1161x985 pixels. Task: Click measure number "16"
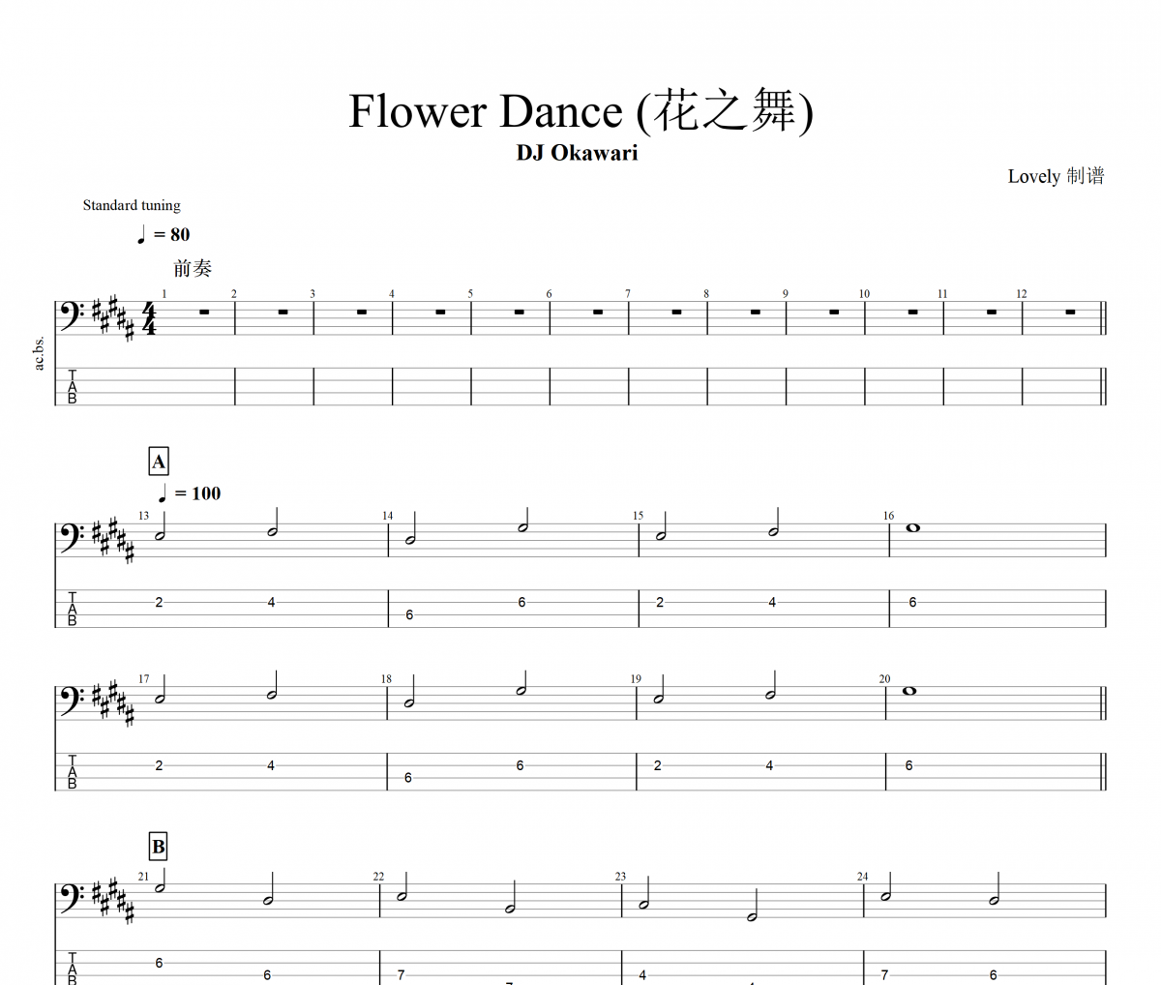(x=888, y=516)
